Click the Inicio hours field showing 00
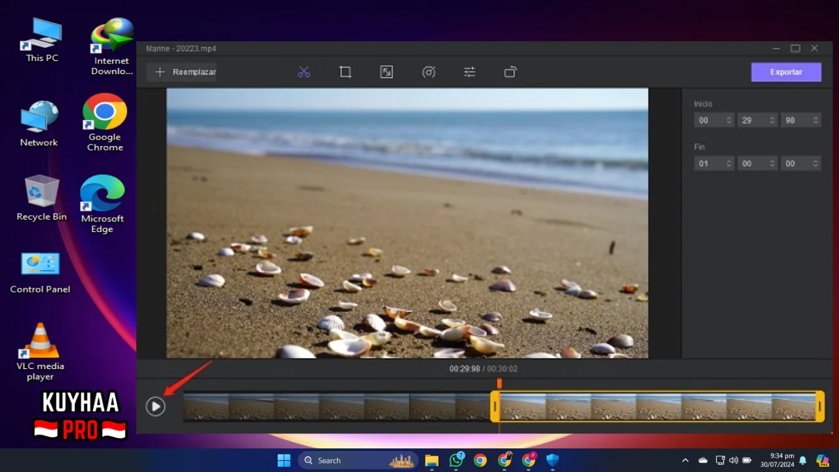Image resolution: width=839 pixels, height=472 pixels. pyautogui.click(x=714, y=121)
